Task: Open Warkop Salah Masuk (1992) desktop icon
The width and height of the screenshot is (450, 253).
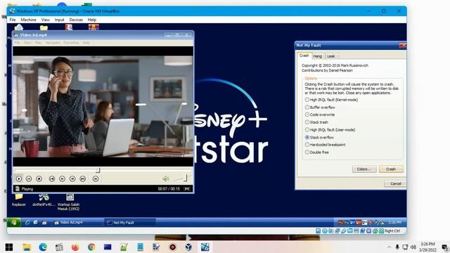Action: tap(69, 202)
